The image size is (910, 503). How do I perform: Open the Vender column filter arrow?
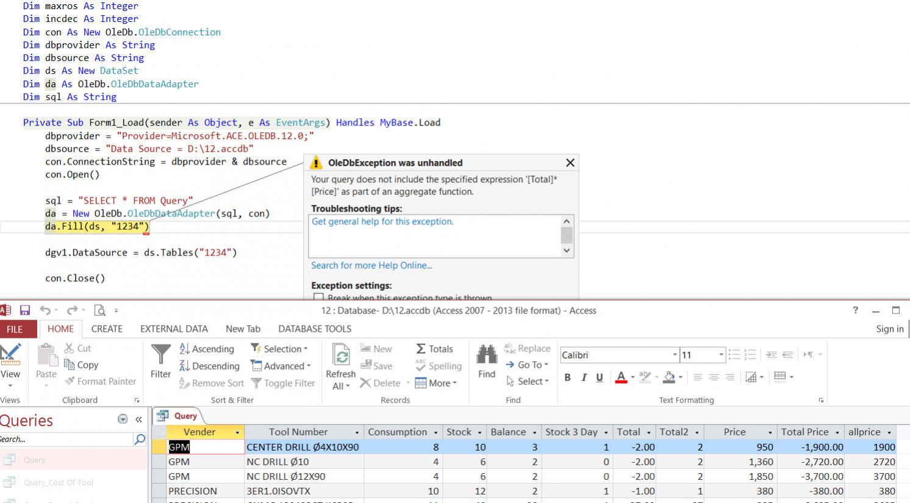point(237,432)
